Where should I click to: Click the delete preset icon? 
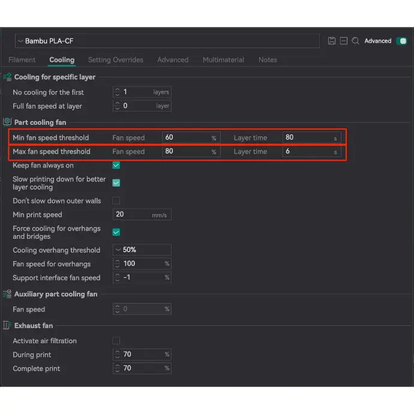pyautogui.click(x=343, y=41)
